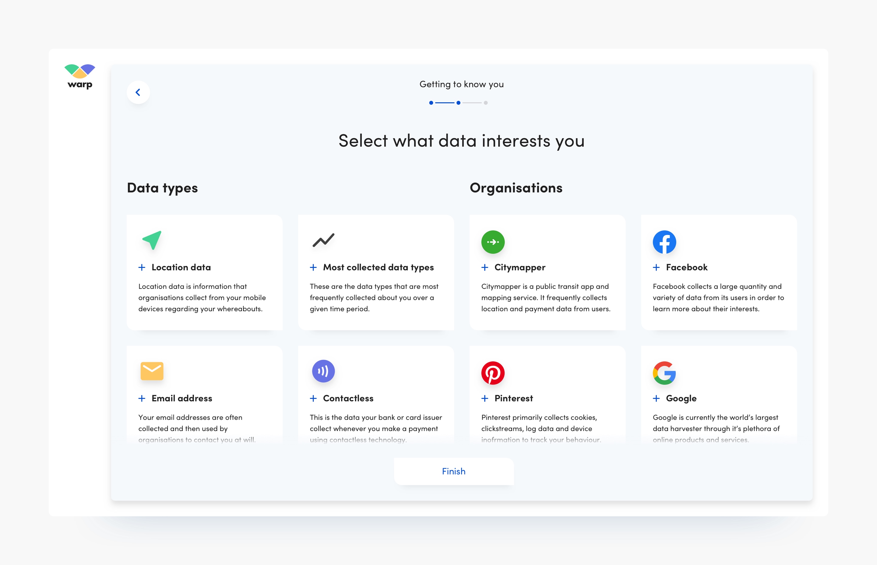Click the yellow Email envelope icon
The width and height of the screenshot is (877, 565).
click(x=152, y=371)
